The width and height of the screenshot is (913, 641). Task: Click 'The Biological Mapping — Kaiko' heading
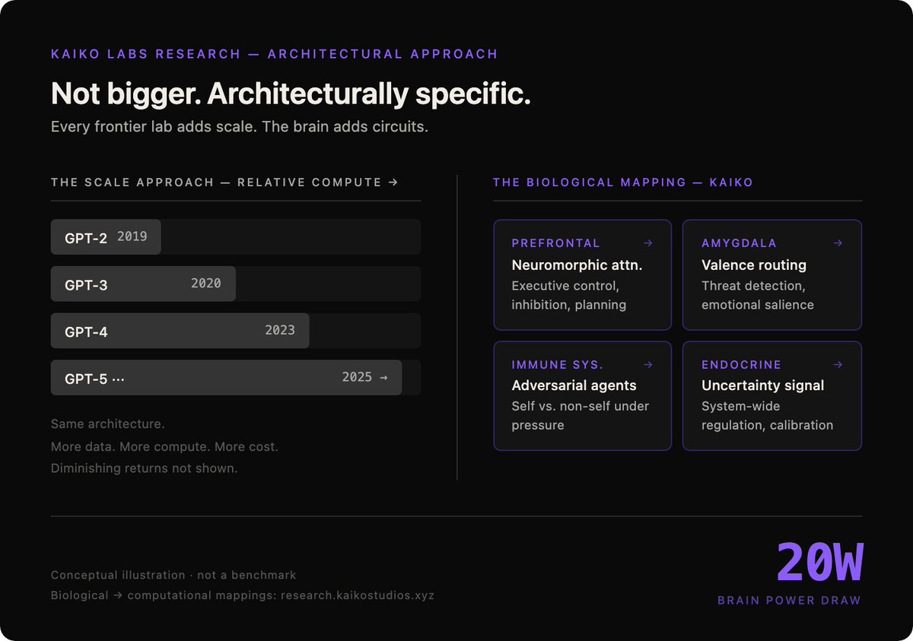[x=623, y=182]
